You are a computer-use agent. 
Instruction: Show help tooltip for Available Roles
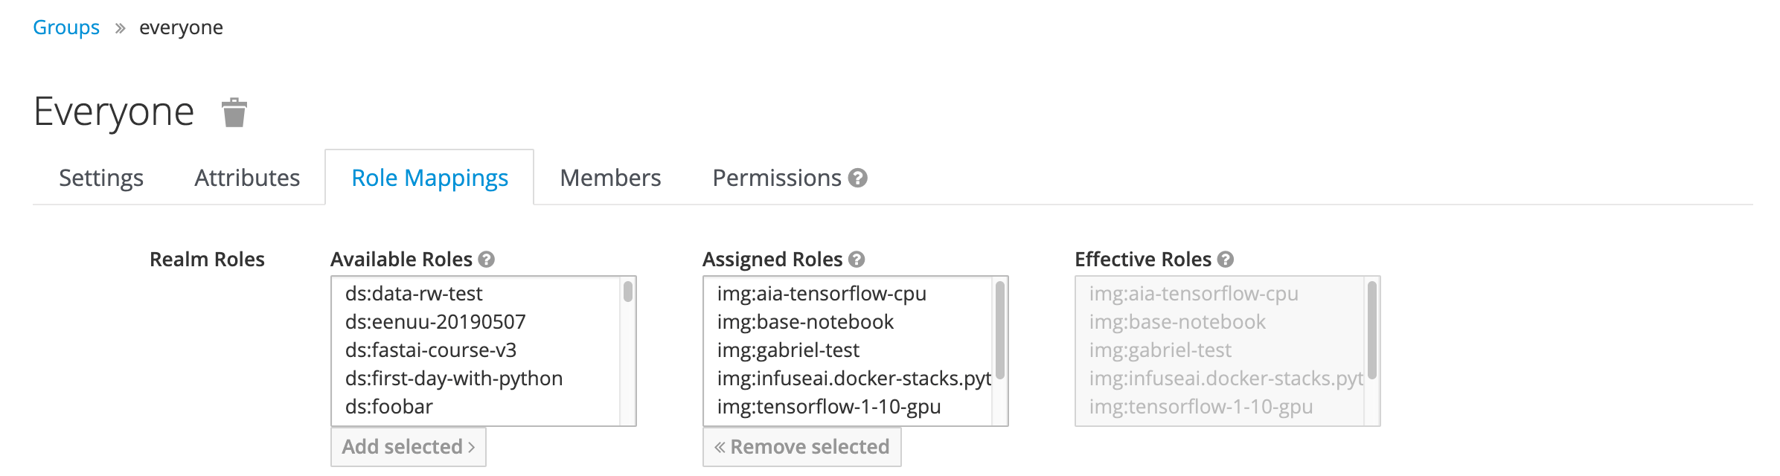point(487,259)
